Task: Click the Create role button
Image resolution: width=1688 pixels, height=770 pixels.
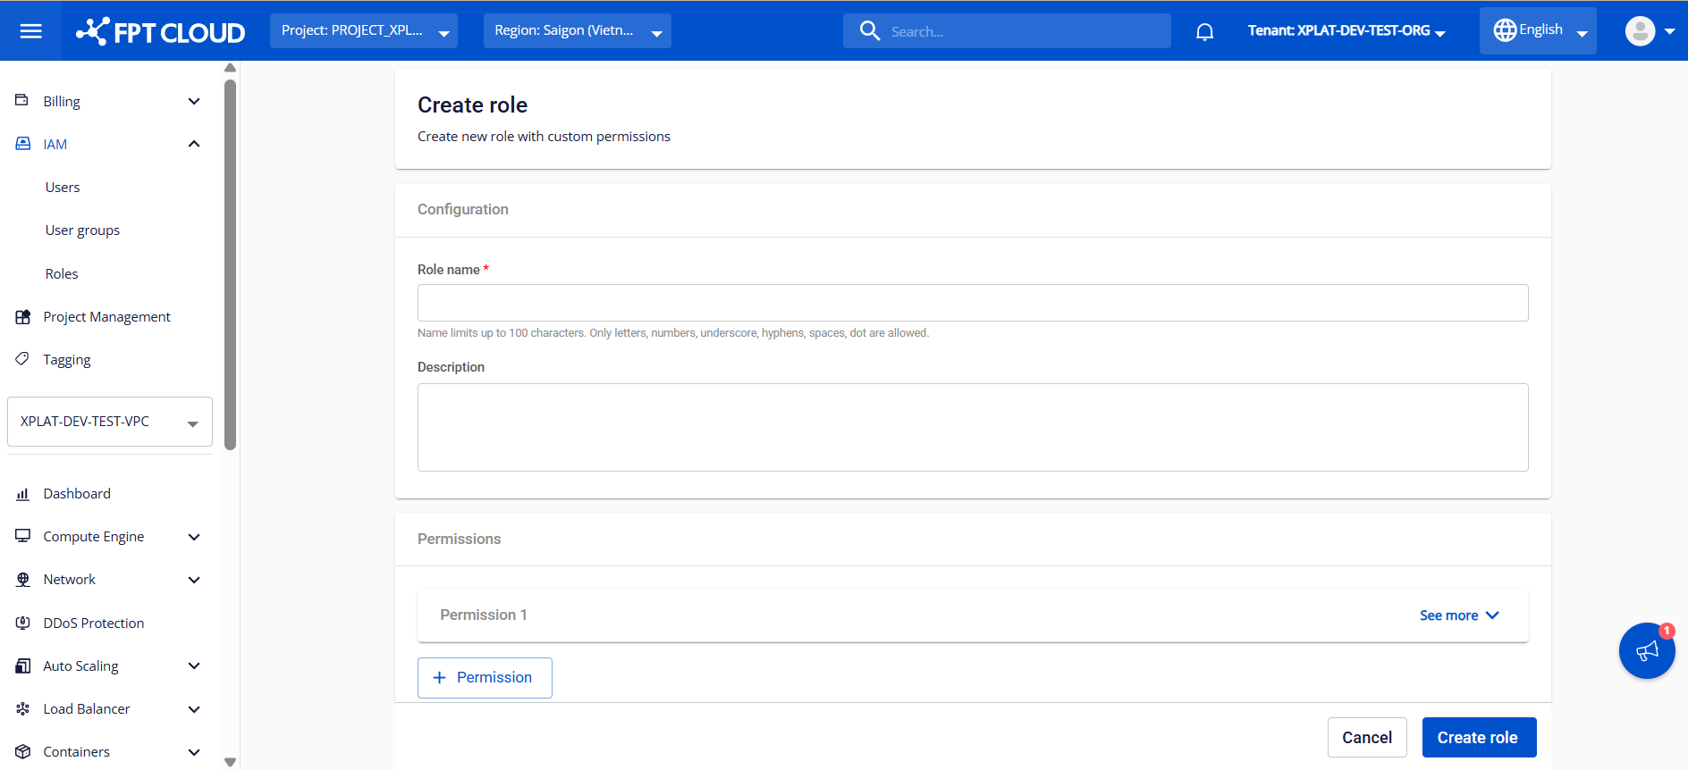Action: click(1478, 738)
